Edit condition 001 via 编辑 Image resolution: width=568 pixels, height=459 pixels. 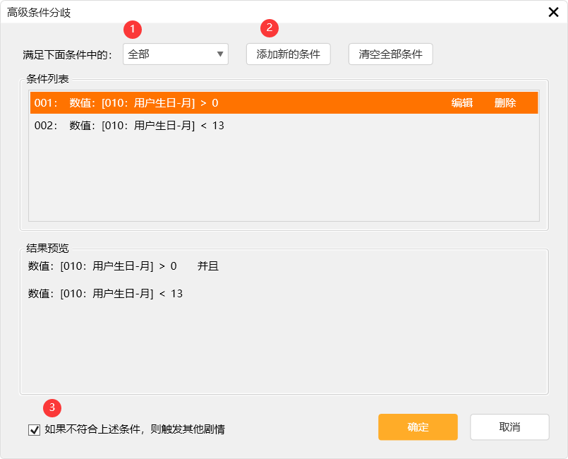[462, 103]
